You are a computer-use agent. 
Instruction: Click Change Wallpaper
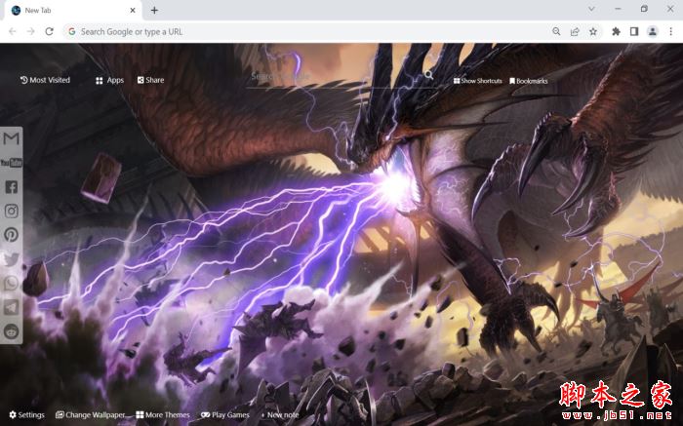(x=91, y=414)
